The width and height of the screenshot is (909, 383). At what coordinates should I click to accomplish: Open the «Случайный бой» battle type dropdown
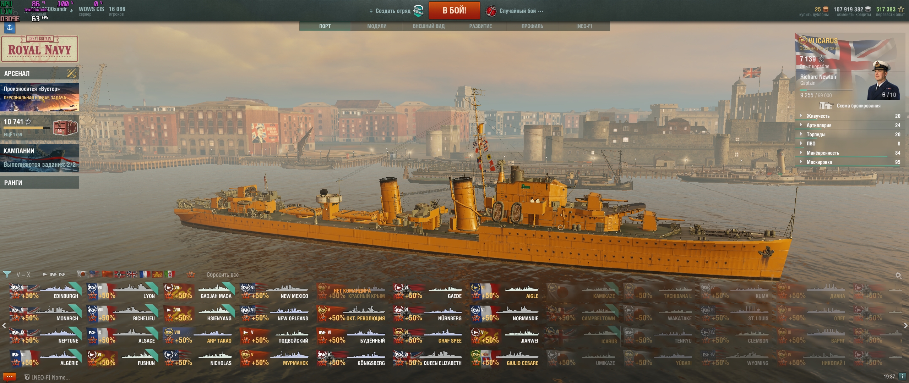click(515, 11)
